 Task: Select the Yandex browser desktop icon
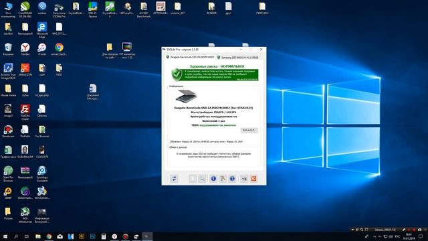tap(25, 49)
